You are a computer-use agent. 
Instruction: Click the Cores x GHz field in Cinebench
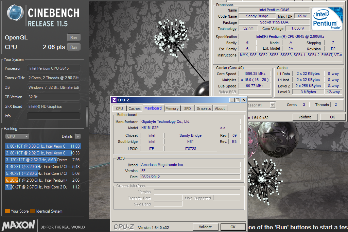54,78
